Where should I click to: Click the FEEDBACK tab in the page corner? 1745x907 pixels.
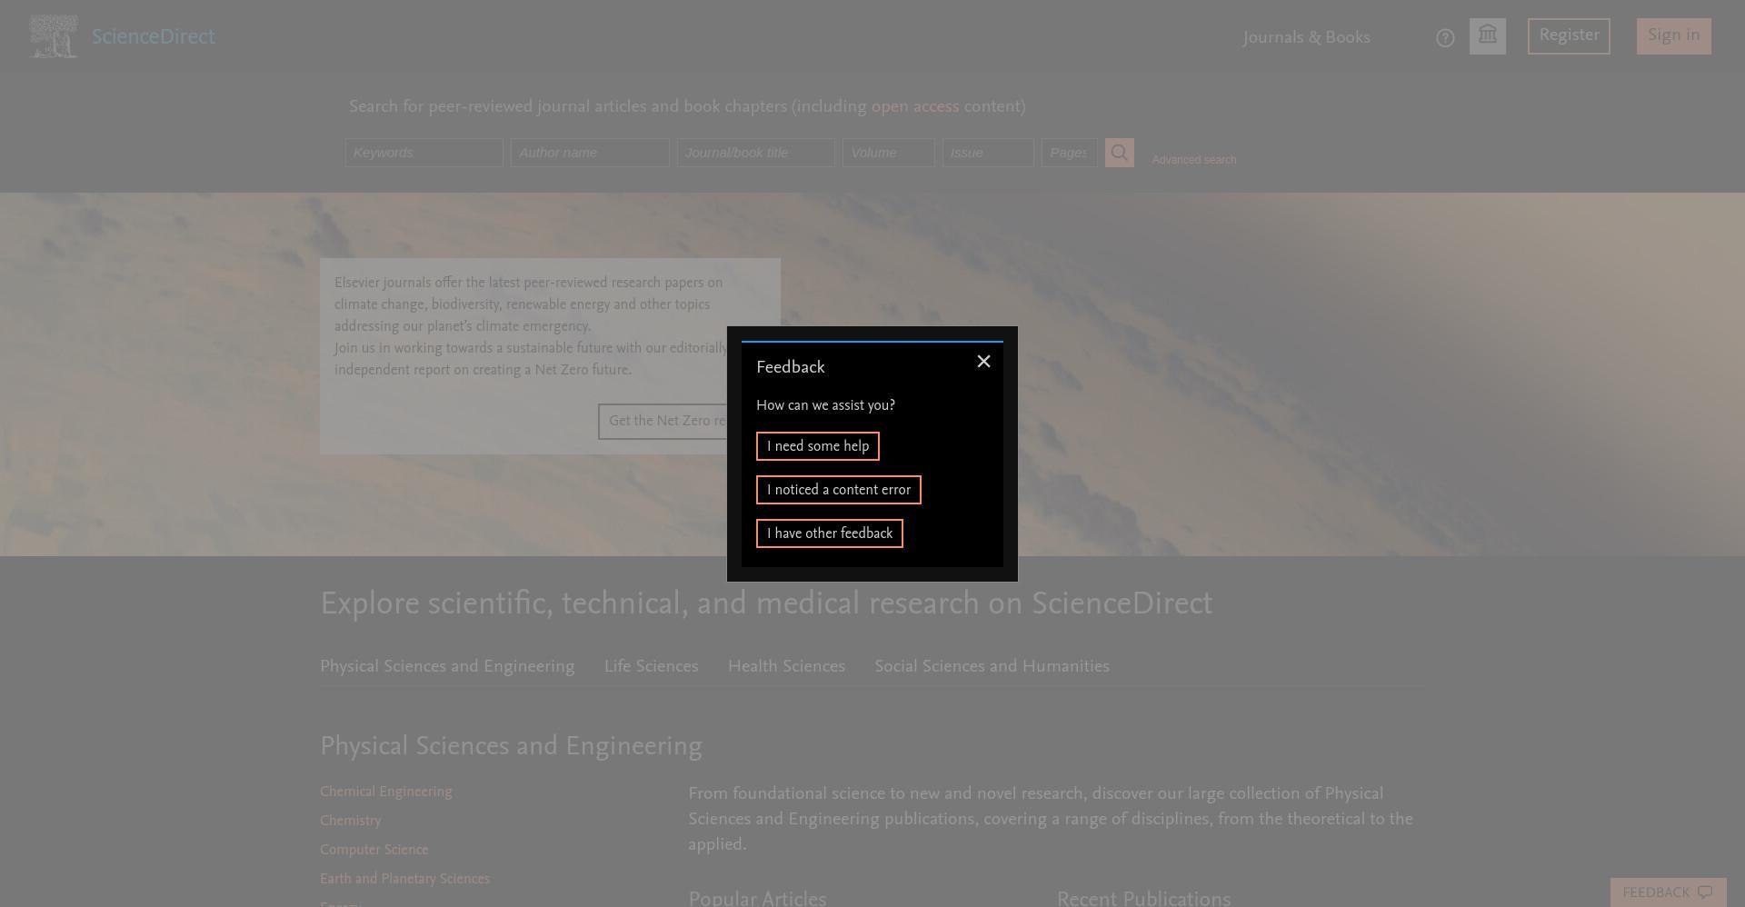[1669, 892]
